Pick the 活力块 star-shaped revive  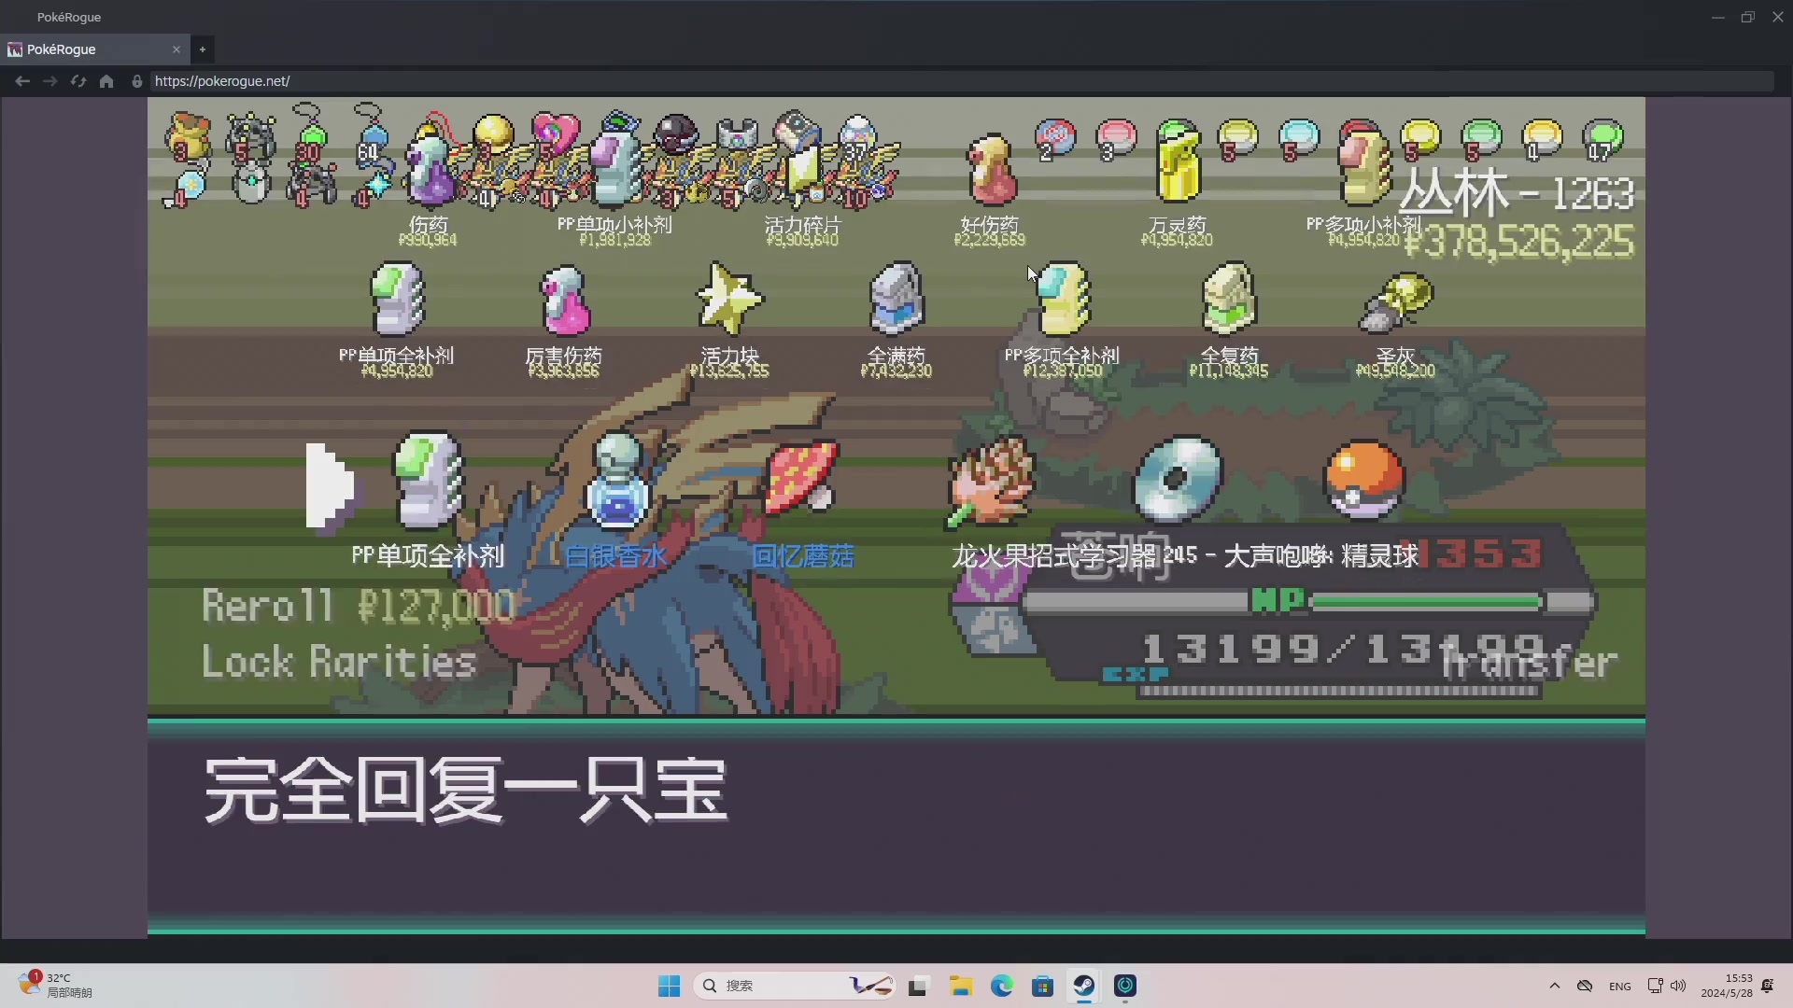(x=730, y=299)
